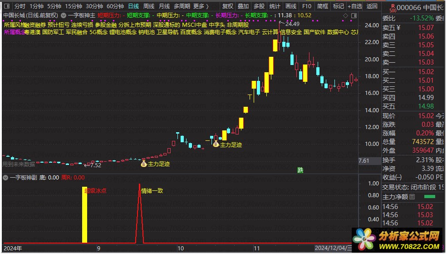Click the R 500 badge beside stock code
Image resolution: width=447 pixels, height=254 pixels.
coord(393,8)
